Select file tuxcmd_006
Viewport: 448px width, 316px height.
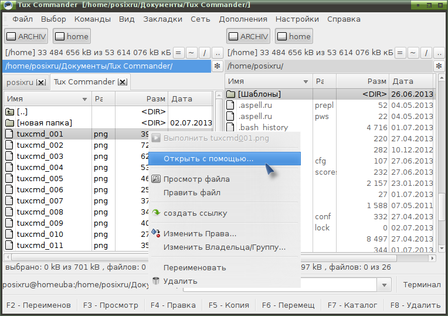click(x=77, y=190)
